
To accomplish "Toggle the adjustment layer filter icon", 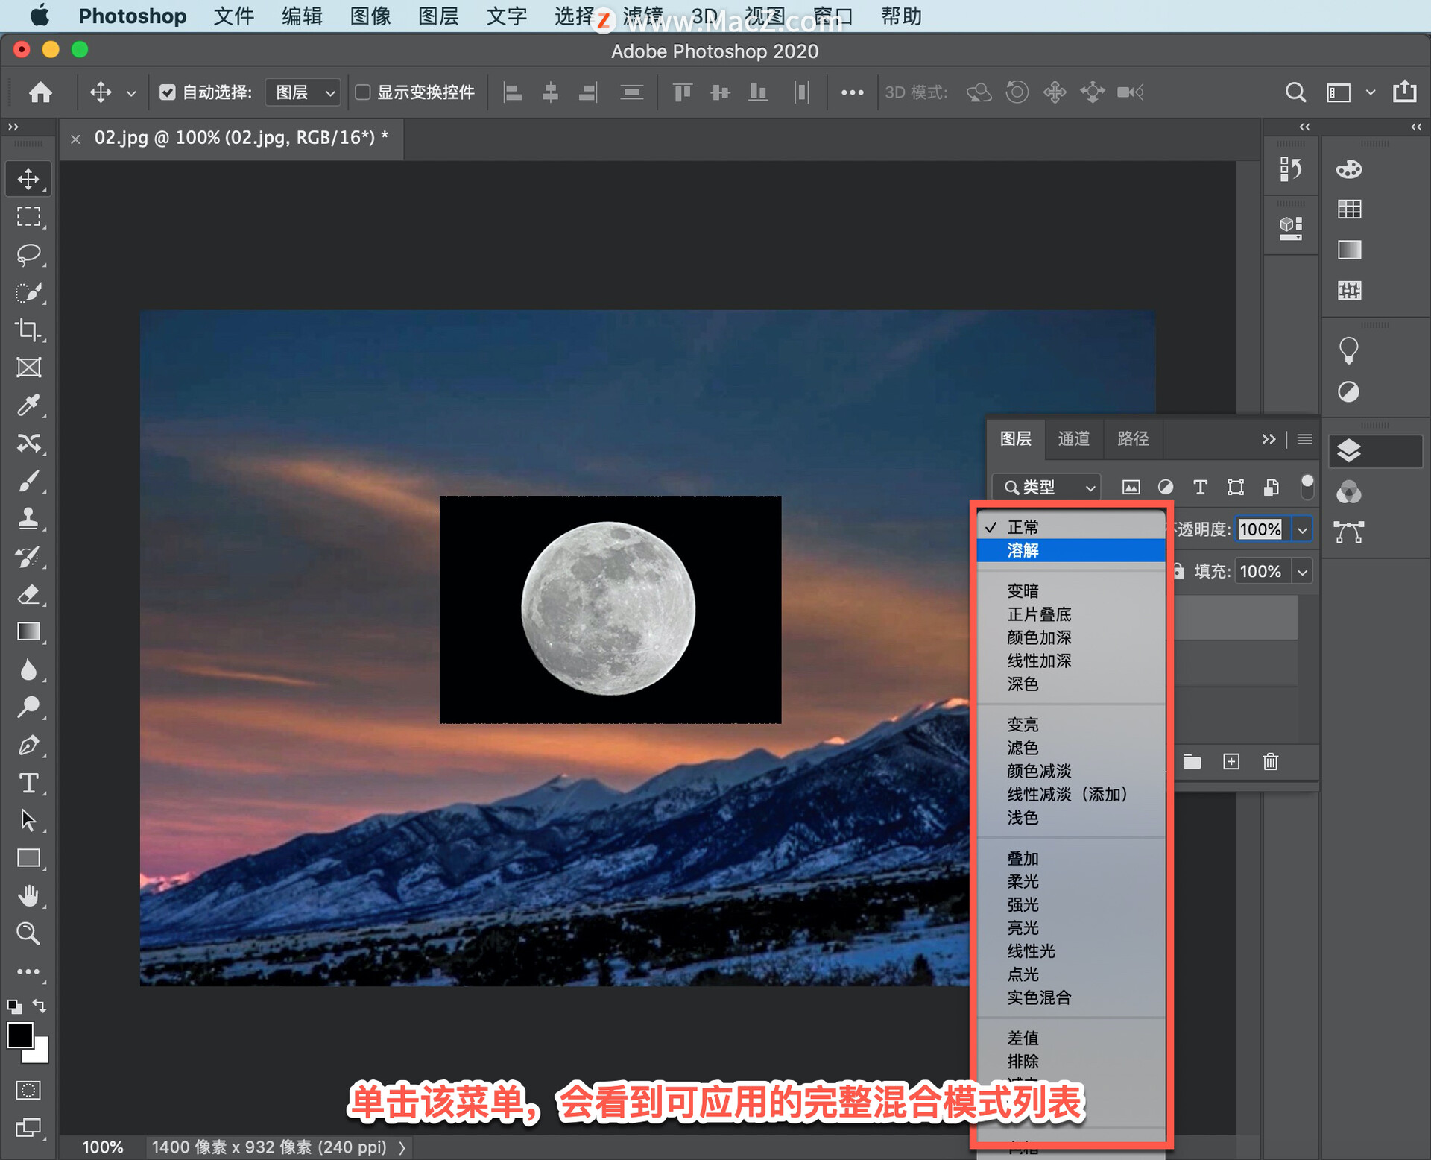I will 1166,488.
